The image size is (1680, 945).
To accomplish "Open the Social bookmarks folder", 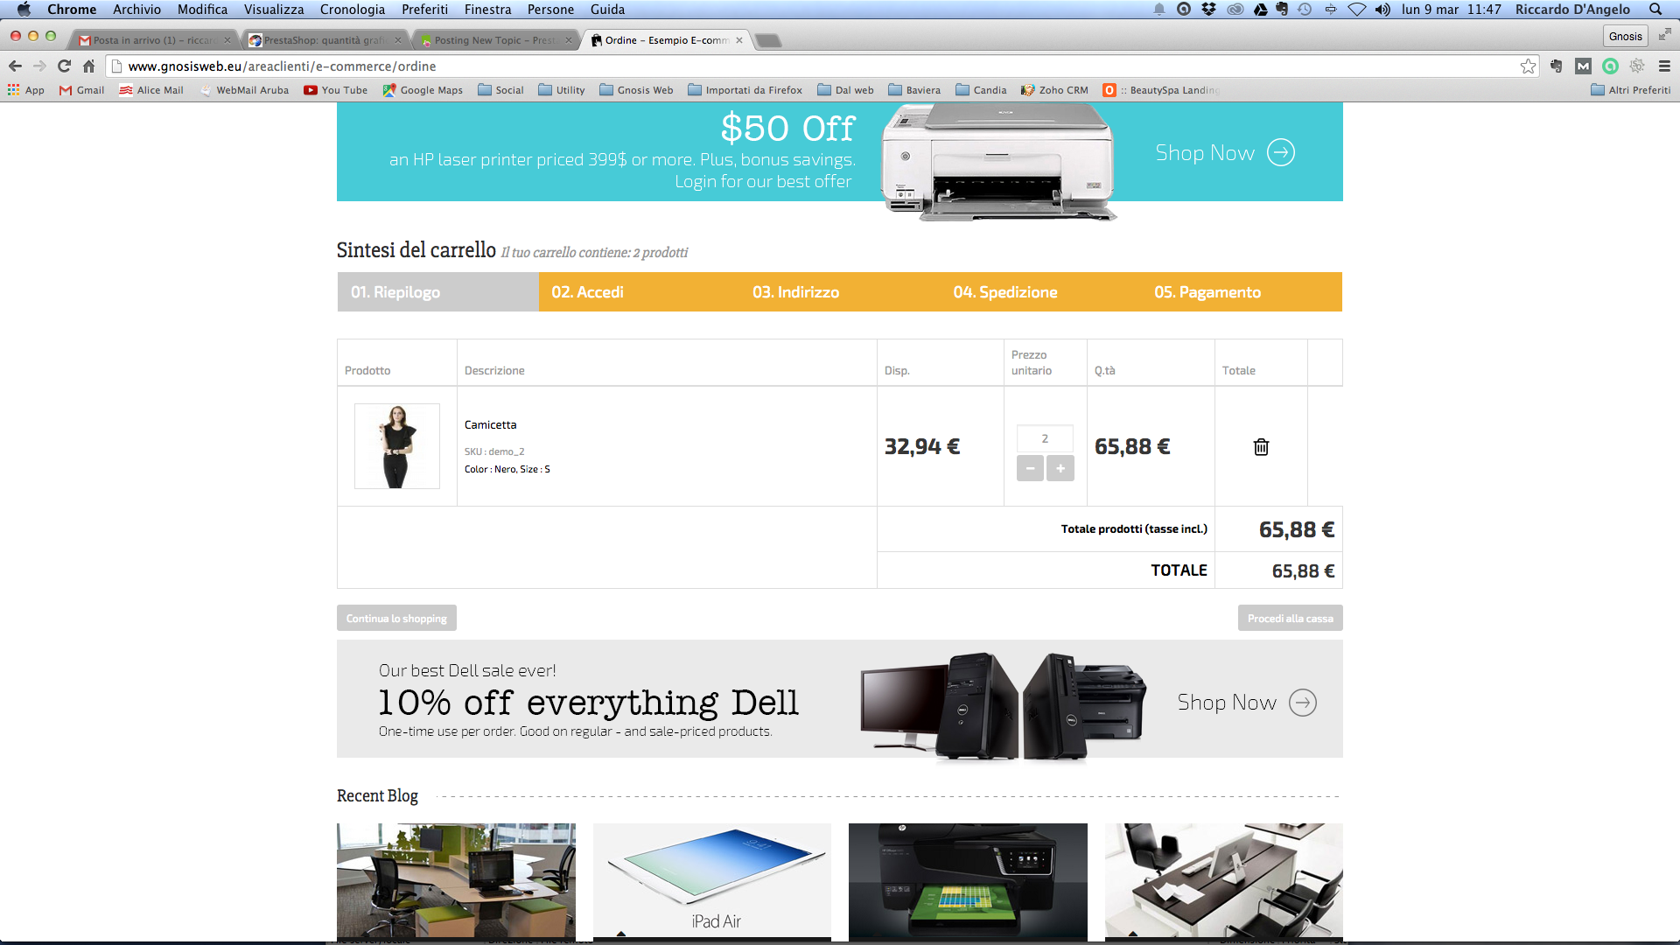I will pos(500,90).
